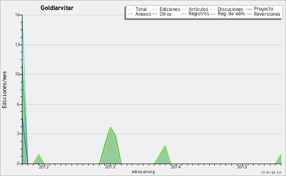Click the Ediciones legend label
This screenshot has height=176, width=286.
tap(170, 9)
